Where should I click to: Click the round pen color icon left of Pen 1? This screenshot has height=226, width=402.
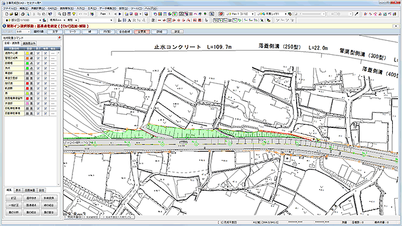coord(220,14)
